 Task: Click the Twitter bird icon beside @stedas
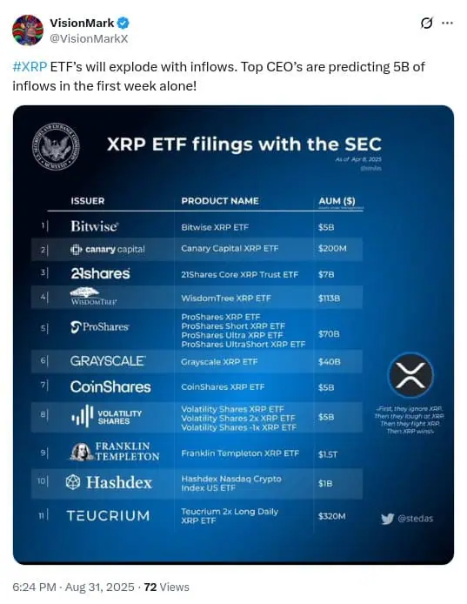point(388,519)
